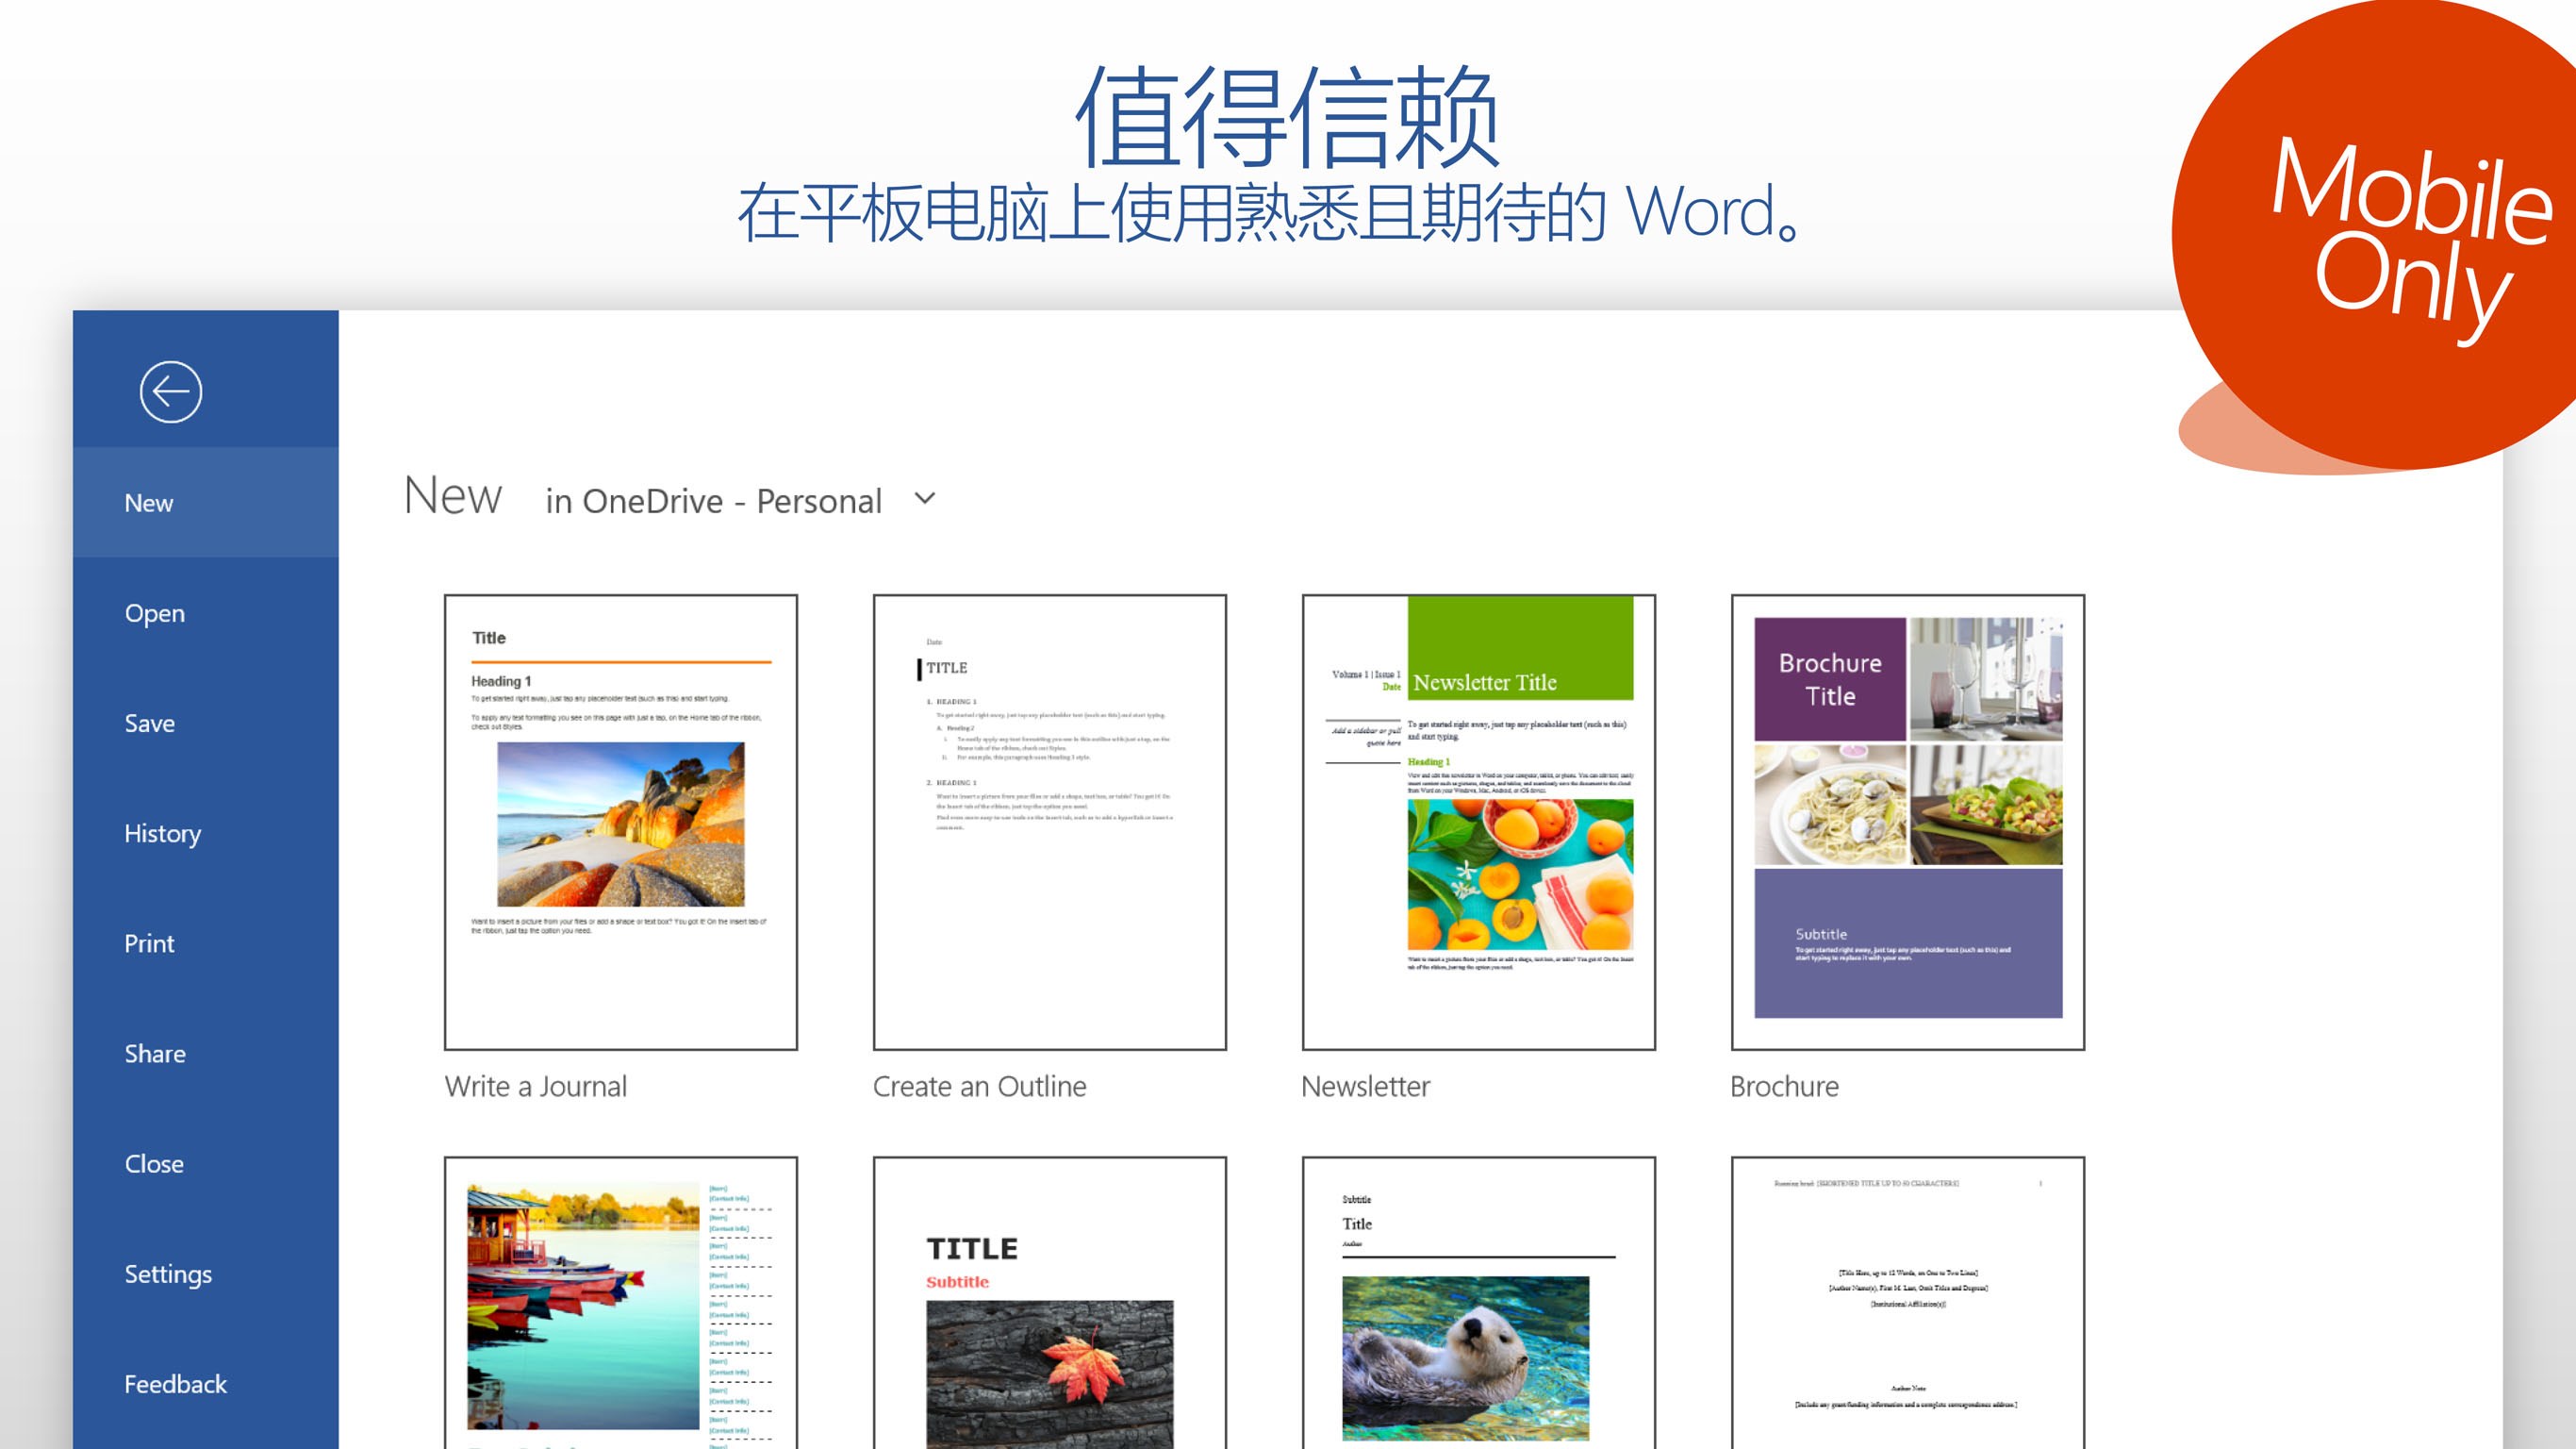Choose the template with otter photo
Image resolution: width=2576 pixels, height=1449 pixels.
point(1478,1301)
